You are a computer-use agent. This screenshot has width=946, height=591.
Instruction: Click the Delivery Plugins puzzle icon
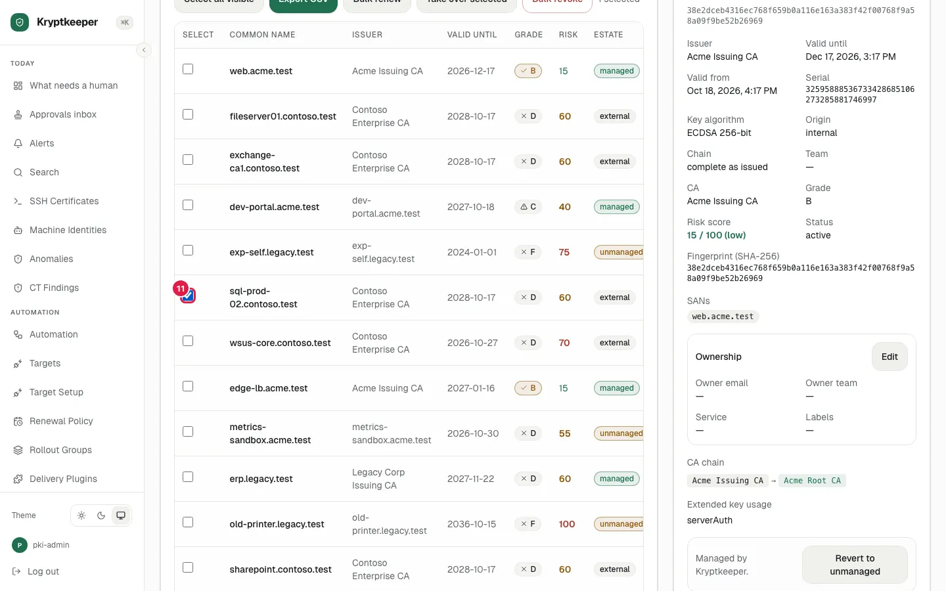click(x=18, y=479)
